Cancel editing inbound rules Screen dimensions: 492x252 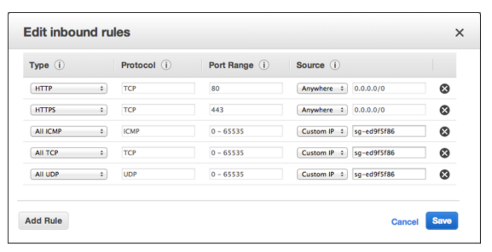pos(404,222)
